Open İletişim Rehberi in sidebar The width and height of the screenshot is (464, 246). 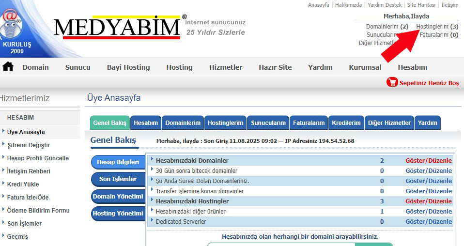pyautogui.click(x=29, y=171)
